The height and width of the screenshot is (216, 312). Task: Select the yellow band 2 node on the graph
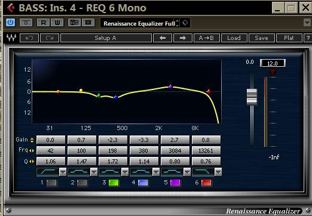pos(81,91)
